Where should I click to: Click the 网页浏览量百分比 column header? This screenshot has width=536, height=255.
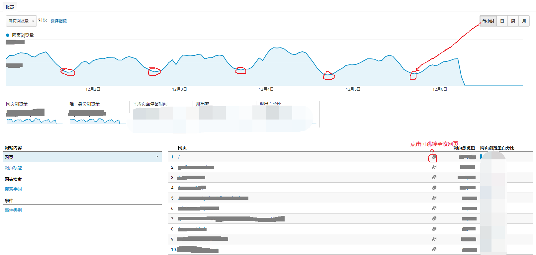[x=497, y=148]
